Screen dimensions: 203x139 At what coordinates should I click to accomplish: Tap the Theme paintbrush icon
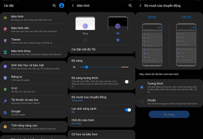click(5, 41)
